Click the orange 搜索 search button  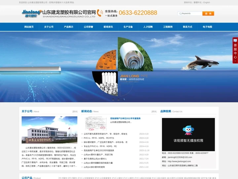[x=208, y=14]
